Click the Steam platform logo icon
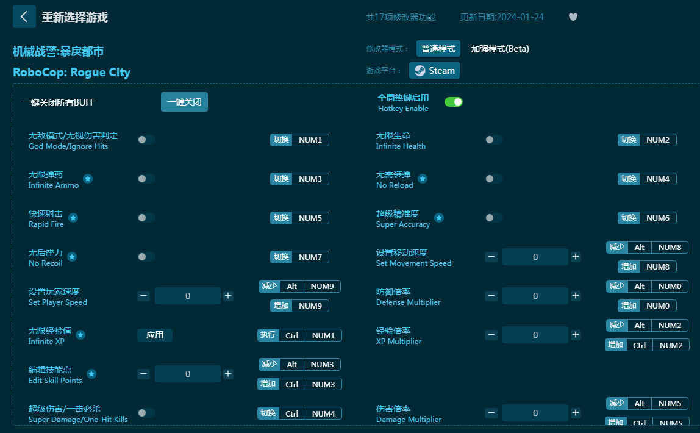This screenshot has width=700, height=433. 420,71
